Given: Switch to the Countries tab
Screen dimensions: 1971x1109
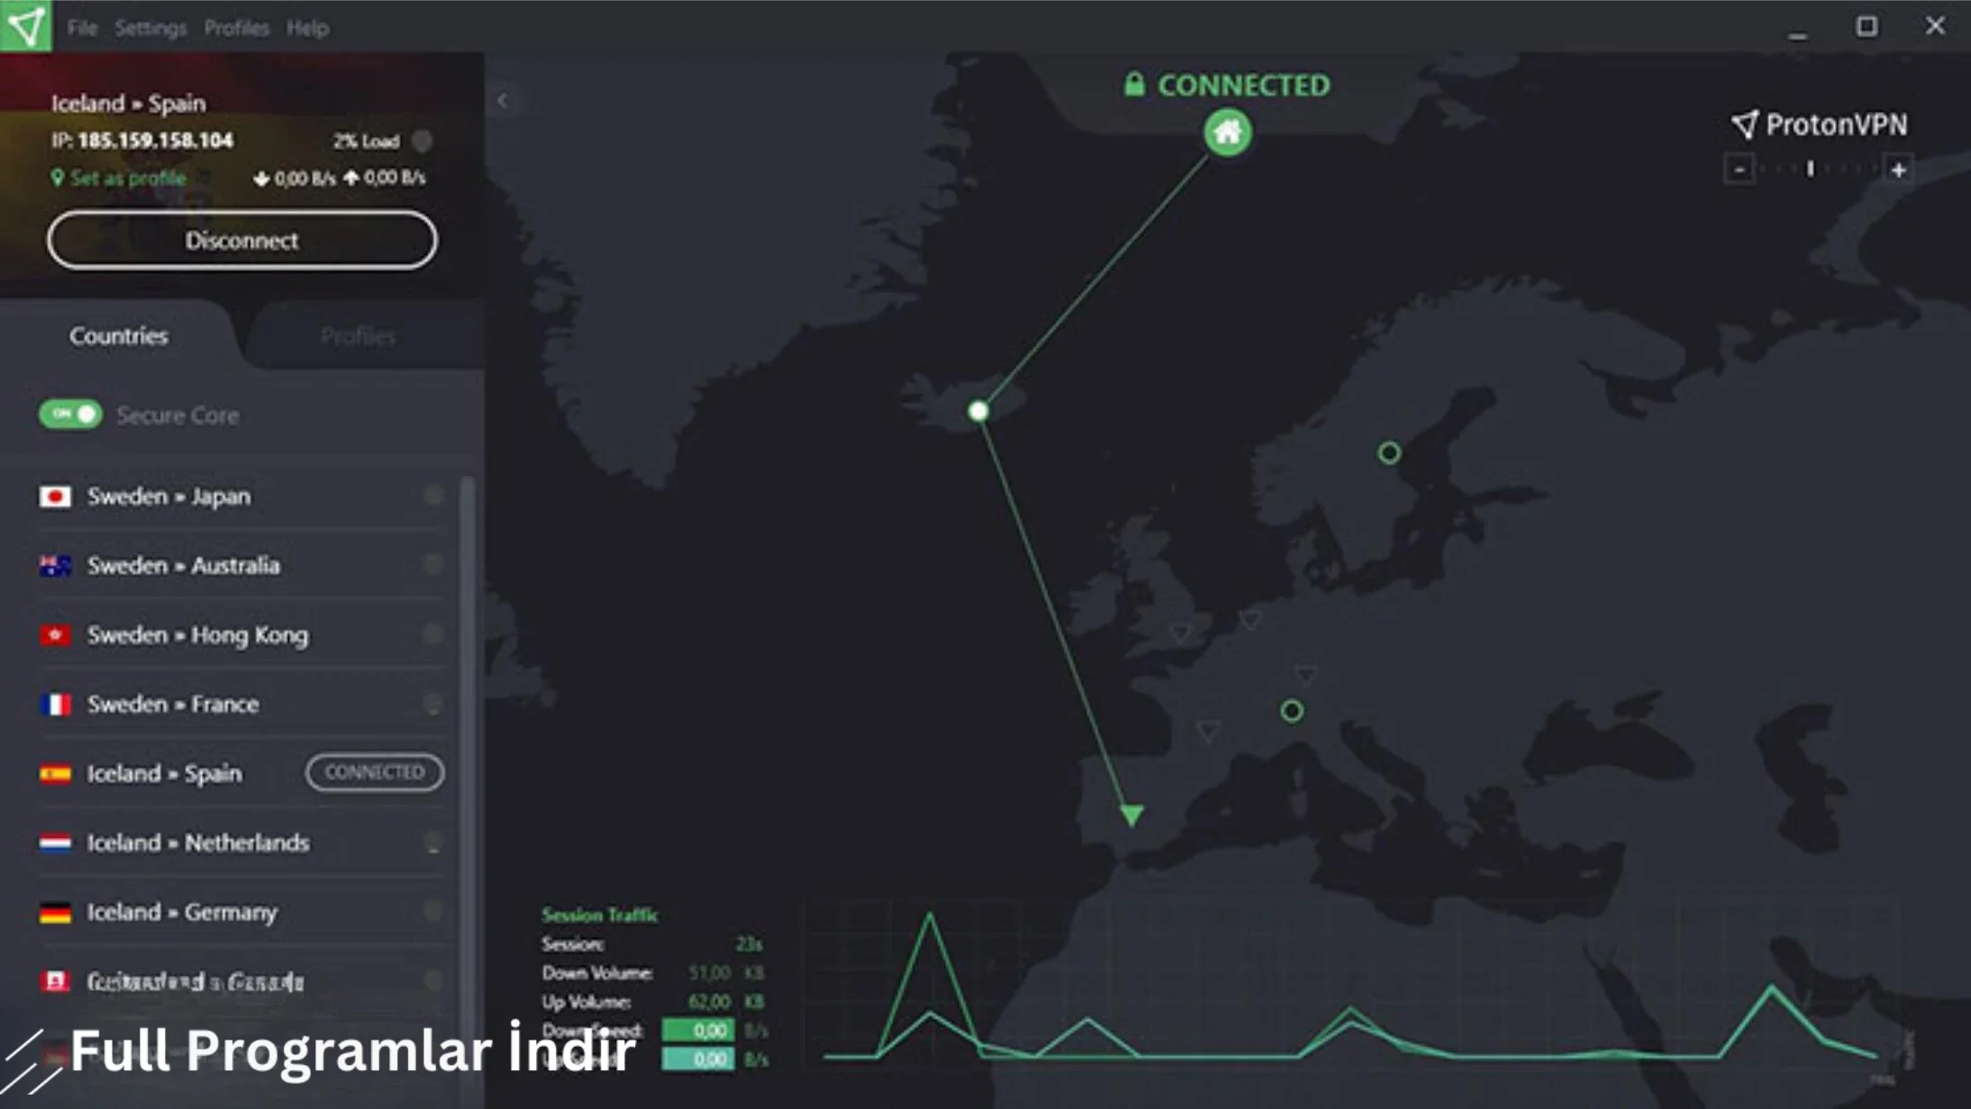Looking at the screenshot, I should [x=119, y=335].
